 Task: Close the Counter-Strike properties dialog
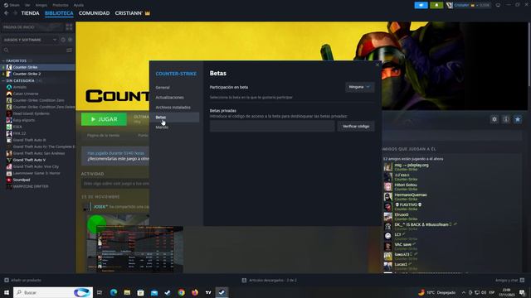point(378,65)
